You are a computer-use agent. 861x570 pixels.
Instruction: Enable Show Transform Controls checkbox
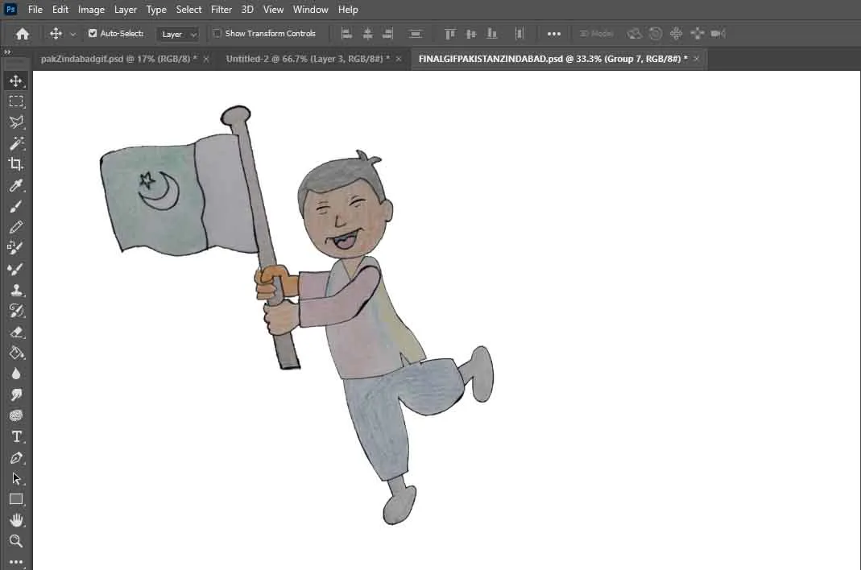click(x=217, y=34)
